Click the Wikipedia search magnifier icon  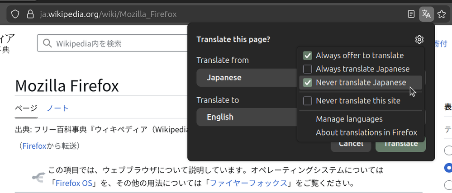pos(47,43)
